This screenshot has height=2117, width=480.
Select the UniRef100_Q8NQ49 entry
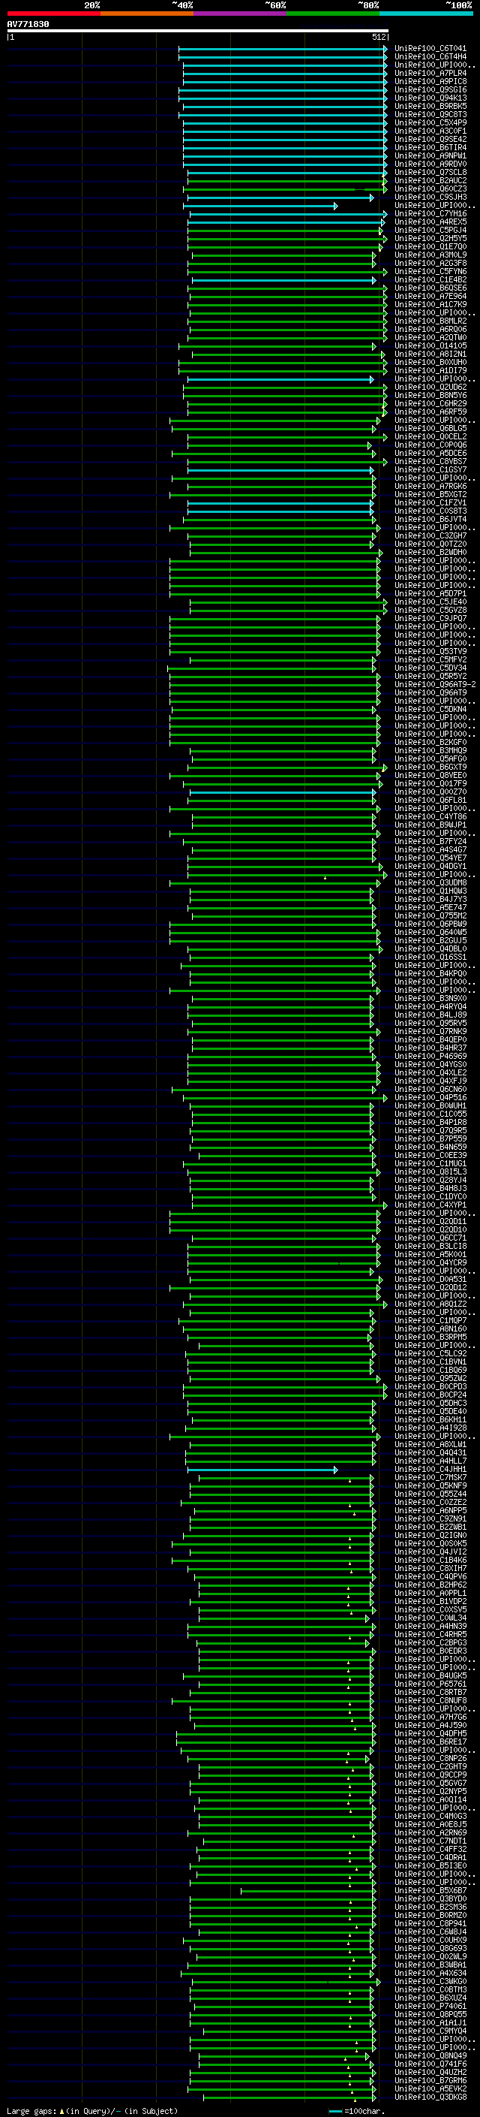coord(430,2055)
